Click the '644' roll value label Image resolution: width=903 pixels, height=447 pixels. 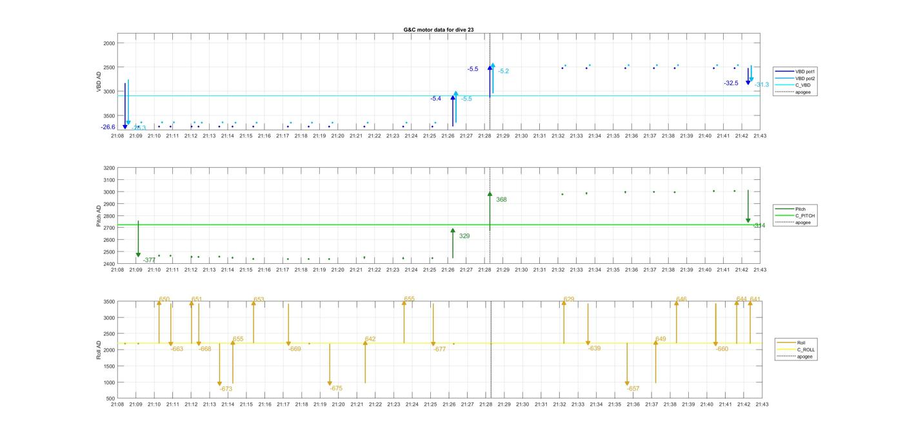742,299
